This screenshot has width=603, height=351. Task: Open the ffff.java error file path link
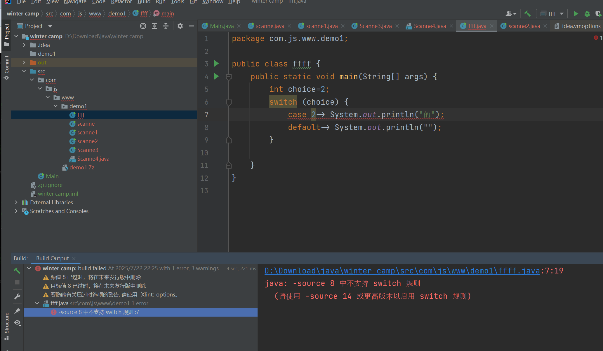click(402, 271)
